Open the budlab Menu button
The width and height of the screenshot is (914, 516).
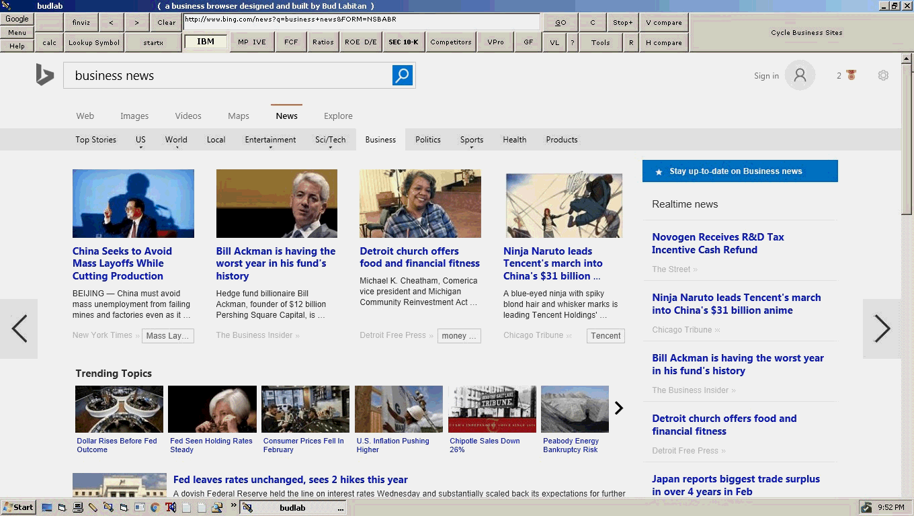click(17, 32)
